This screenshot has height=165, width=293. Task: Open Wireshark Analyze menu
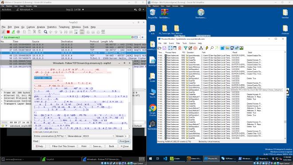pyautogui.click(x=41, y=27)
